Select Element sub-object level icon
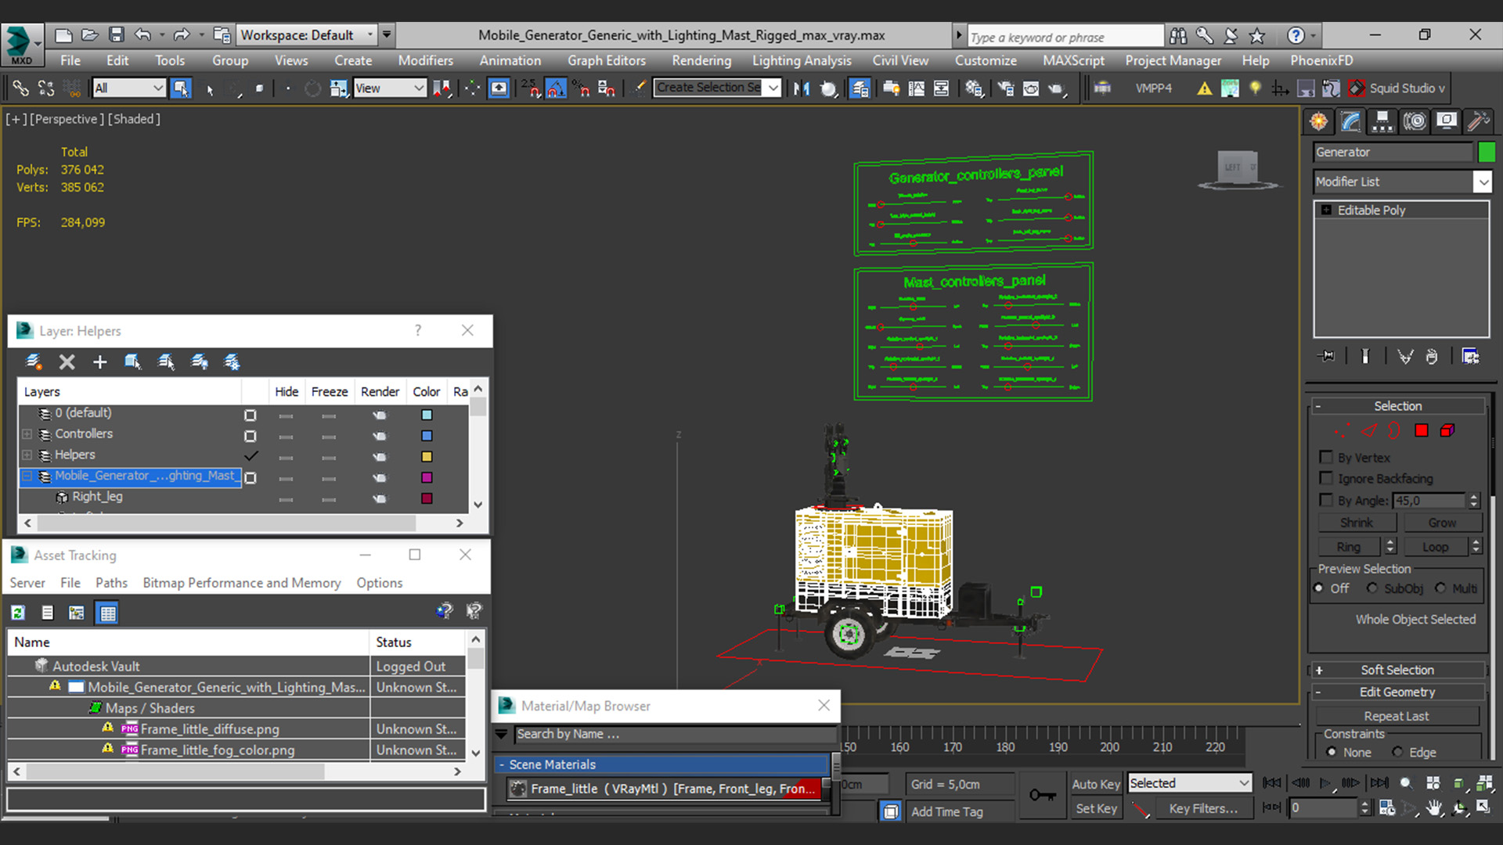The height and width of the screenshot is (845, 1503). [x=1447, y=430]
